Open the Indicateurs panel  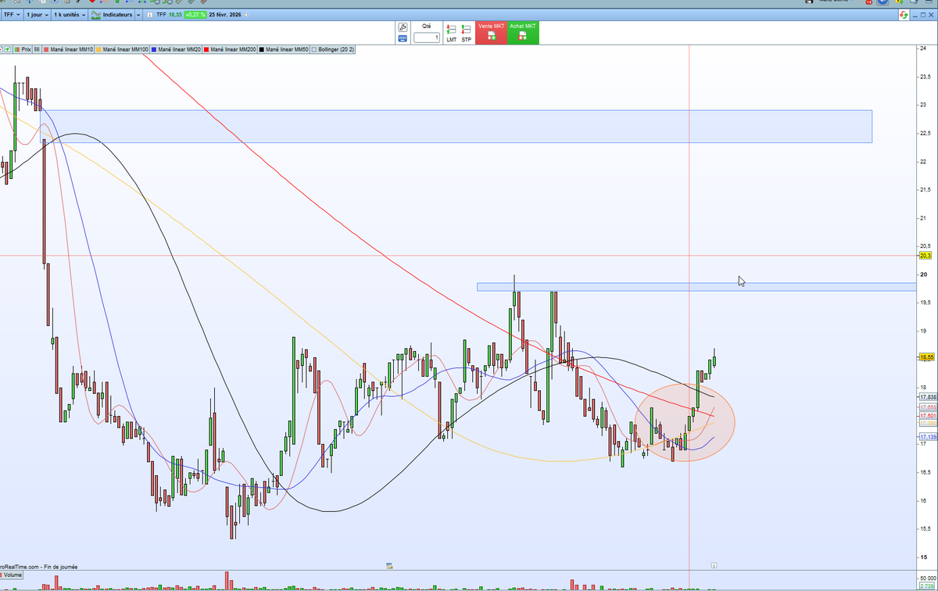[112, 15]
